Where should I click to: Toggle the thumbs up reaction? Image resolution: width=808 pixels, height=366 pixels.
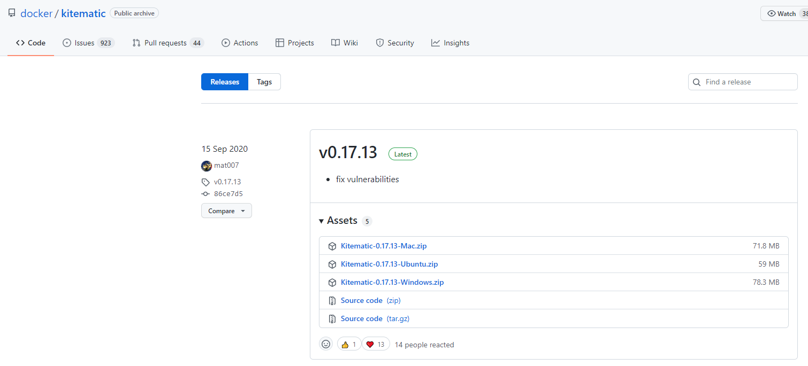(x=349, y=345)
